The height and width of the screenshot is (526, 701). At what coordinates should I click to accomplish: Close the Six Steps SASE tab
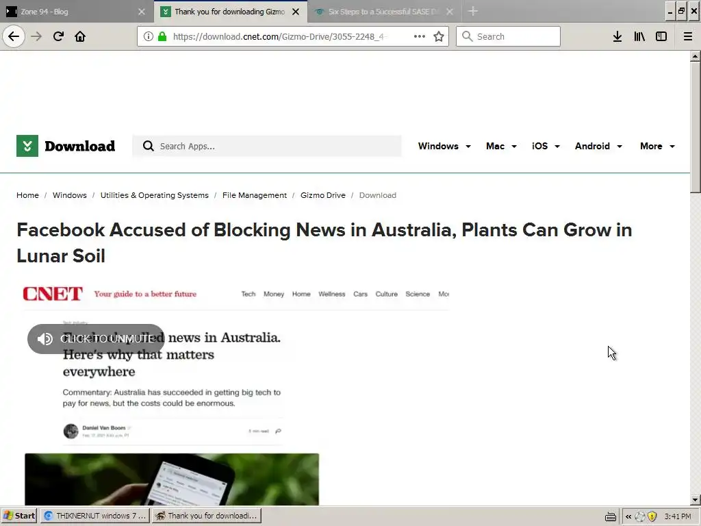(450, 12)
